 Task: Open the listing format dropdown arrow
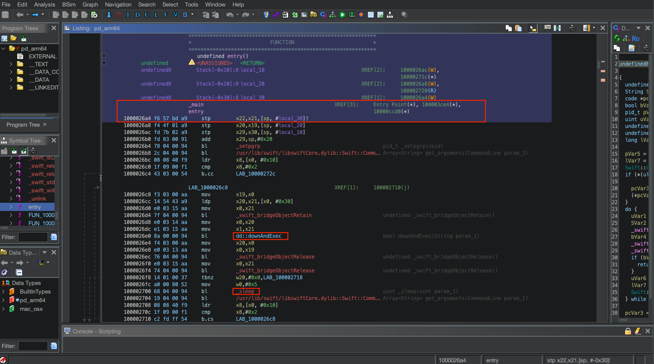coord(594,28)
